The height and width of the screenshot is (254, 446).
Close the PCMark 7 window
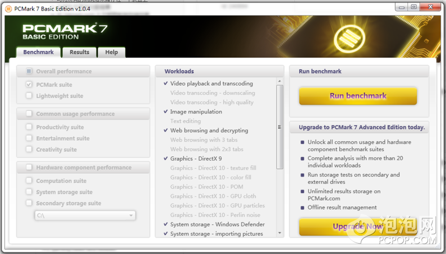[430, 7]
